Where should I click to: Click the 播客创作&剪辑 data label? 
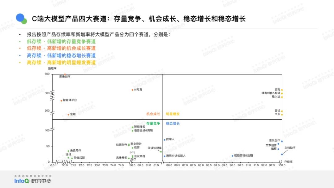click(x=271, y=93)
